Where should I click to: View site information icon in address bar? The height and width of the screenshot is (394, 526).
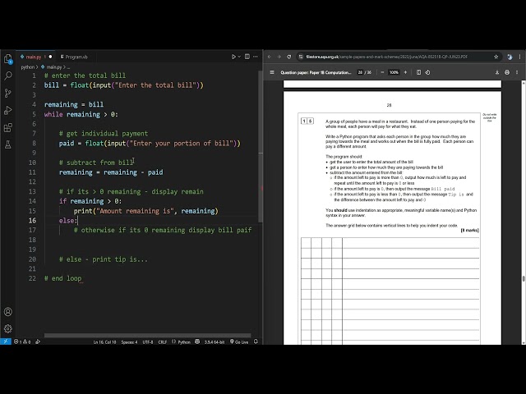301,57
